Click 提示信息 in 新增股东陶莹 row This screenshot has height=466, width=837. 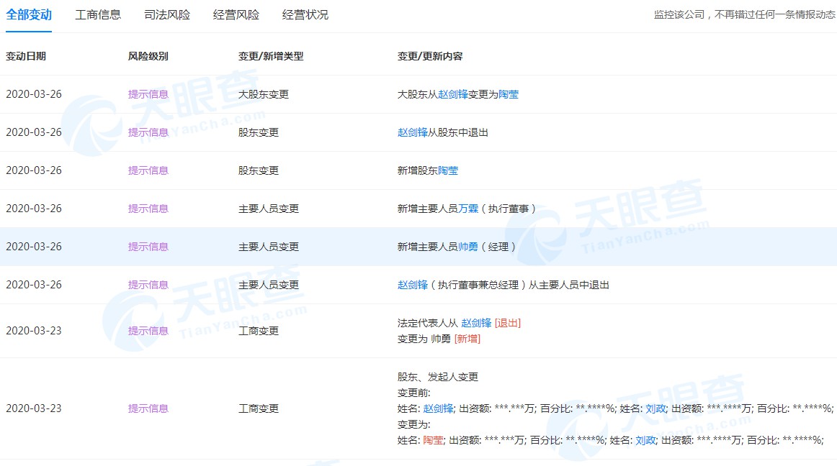tap(148, 170)
